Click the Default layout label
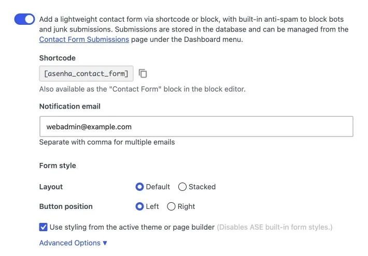368x256 pixels. 158,187
